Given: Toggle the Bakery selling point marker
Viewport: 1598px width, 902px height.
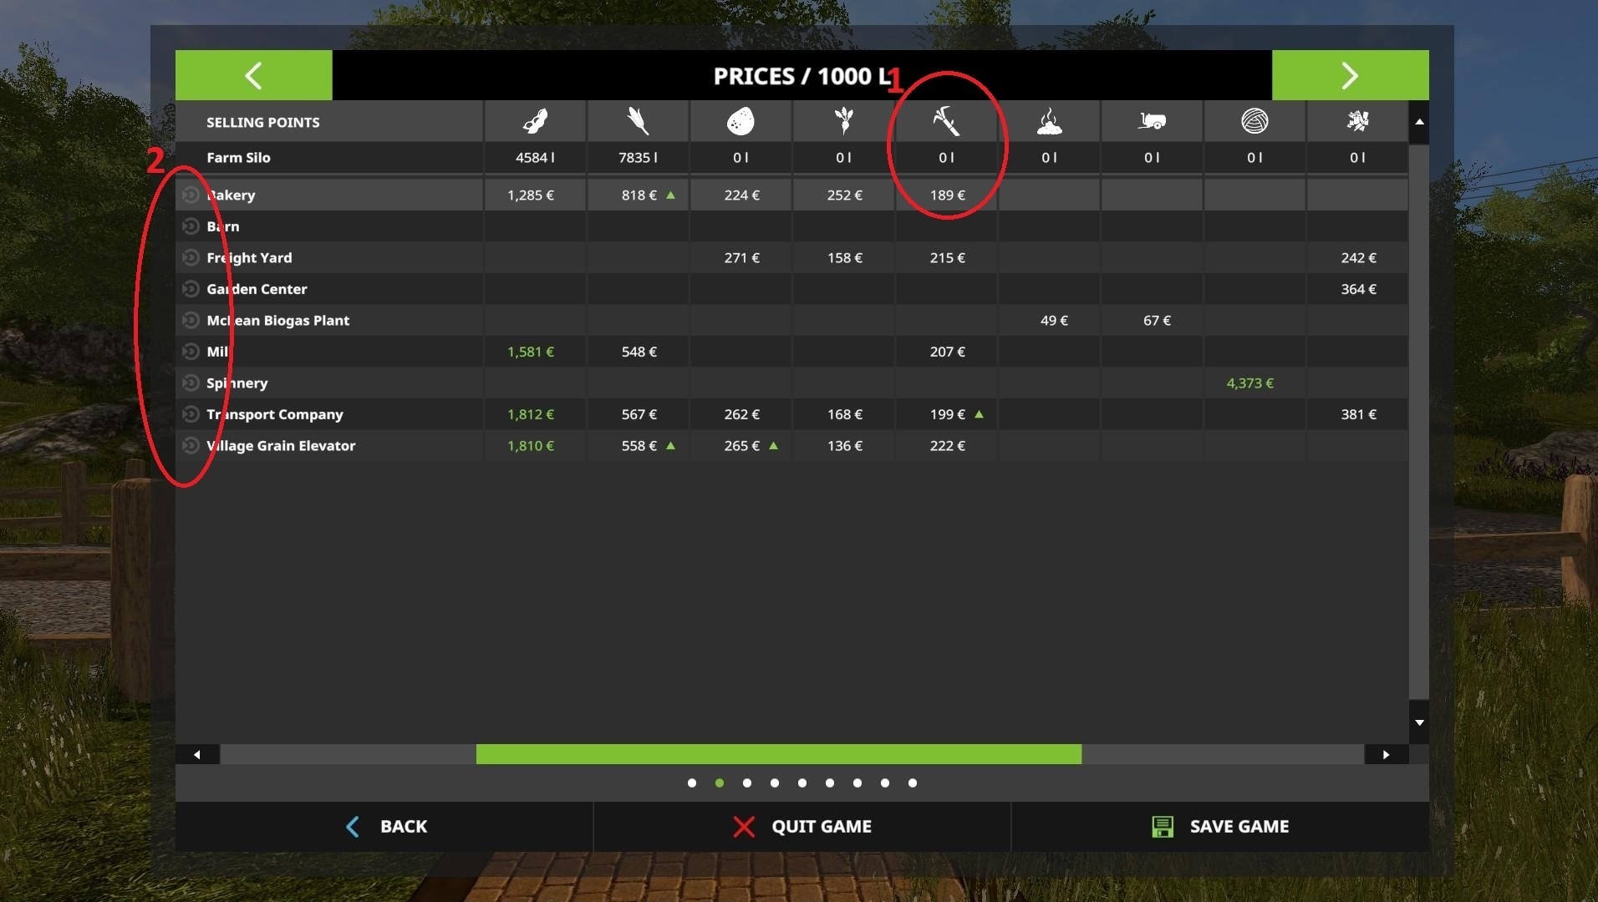Looking at the screenshot, I should click(191, 195).
